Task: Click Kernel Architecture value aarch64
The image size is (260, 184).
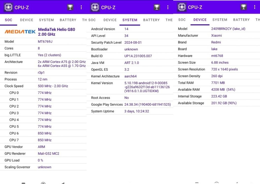Action: point(131,76)
